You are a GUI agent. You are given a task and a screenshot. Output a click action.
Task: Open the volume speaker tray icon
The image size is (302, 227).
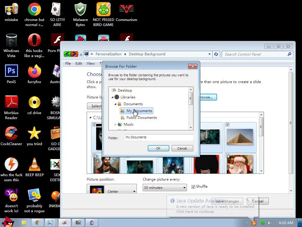point(270,223)
